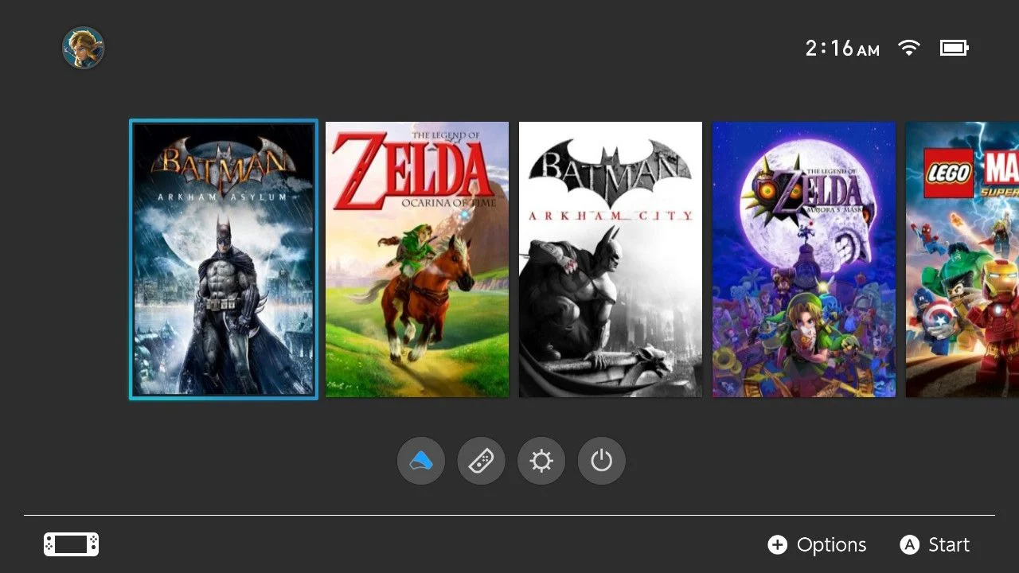Open the blue library/home round button
1019x573 pixels.
[x=421, y=461]
